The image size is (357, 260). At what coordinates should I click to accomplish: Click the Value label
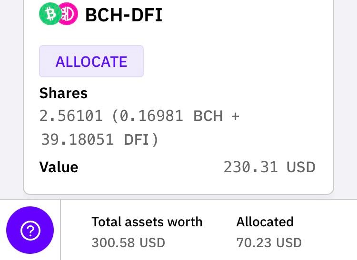coord(59,167)
